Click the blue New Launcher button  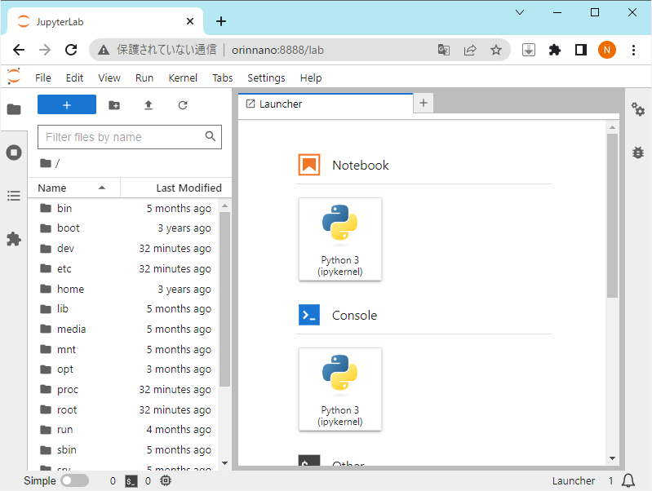pos(67,105)
